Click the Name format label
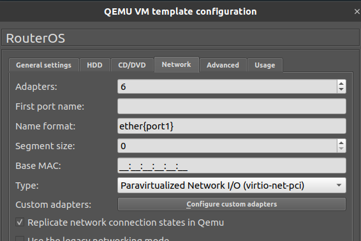The width and height of the screenshot is (361, 241). 45,126
